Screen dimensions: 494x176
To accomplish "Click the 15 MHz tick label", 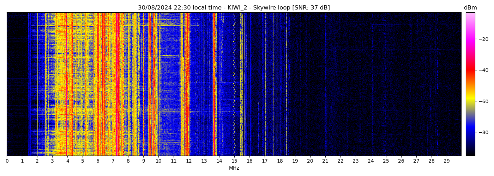I will 234,161.
